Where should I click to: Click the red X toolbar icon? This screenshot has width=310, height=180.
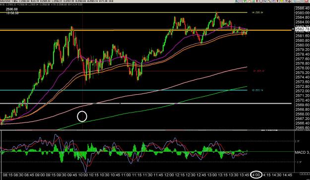306,1
